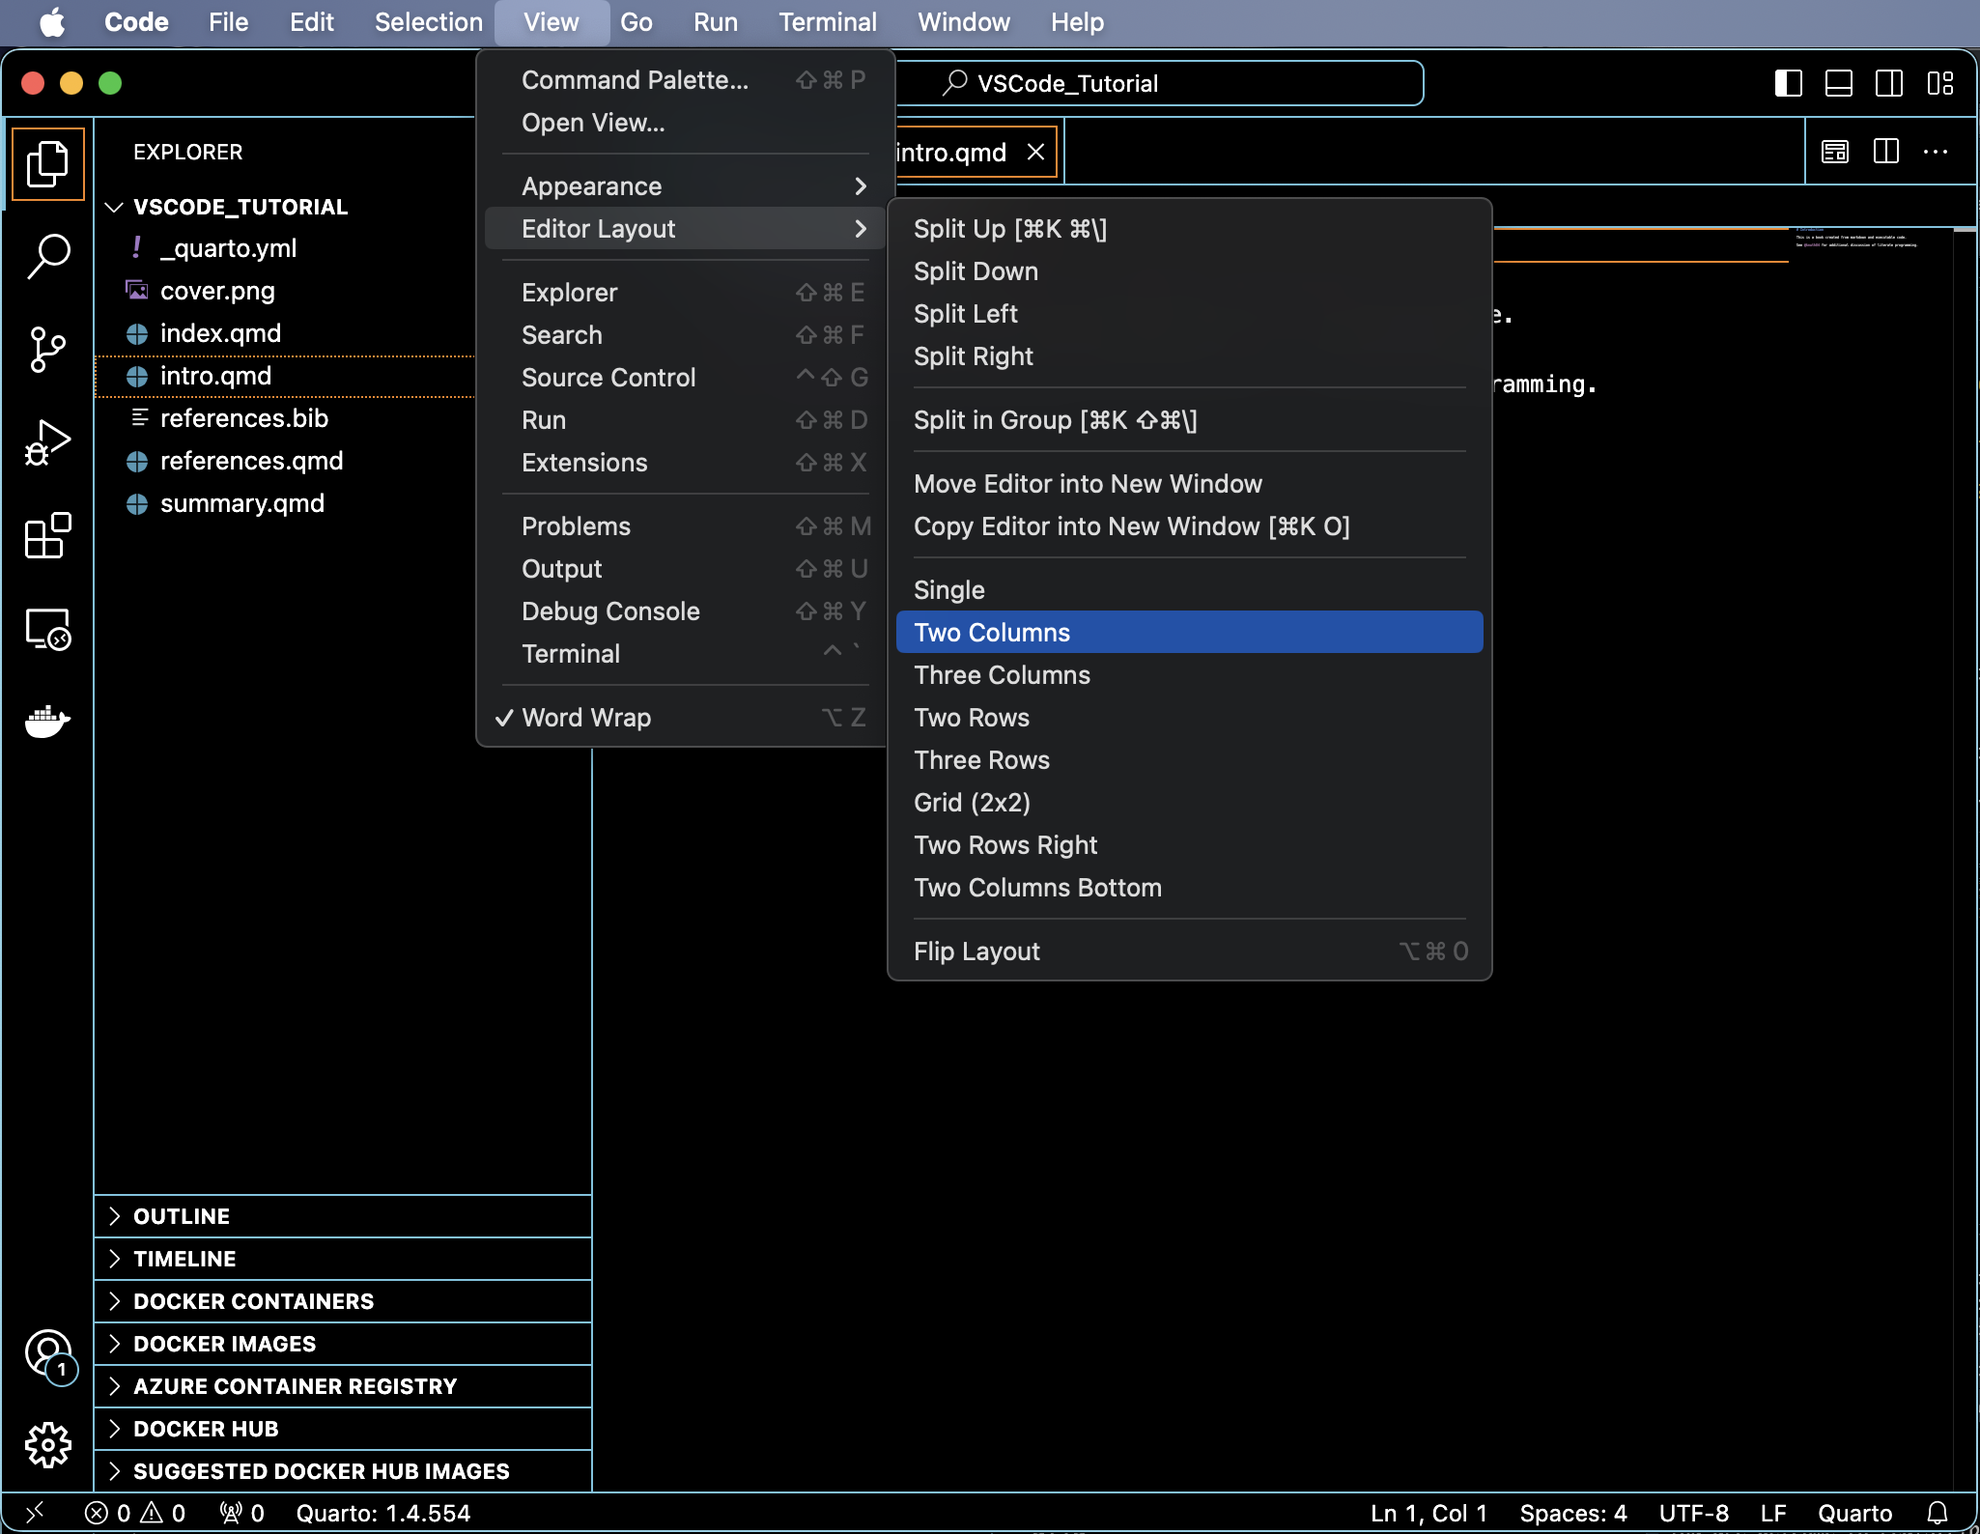Open Customize Layout icon in title bar
The height and width of the screenshot is (1534, 1980).
coord(1939,83)
